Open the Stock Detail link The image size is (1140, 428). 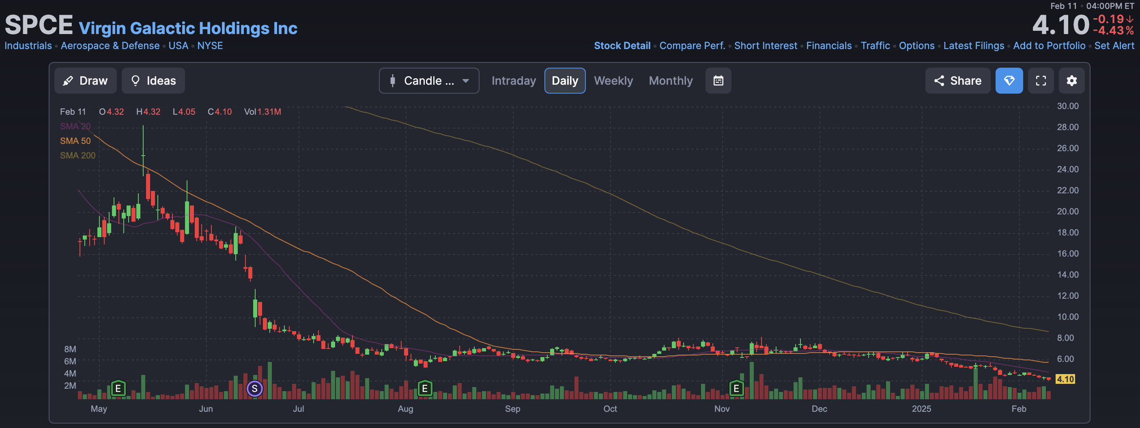point(622,45)
